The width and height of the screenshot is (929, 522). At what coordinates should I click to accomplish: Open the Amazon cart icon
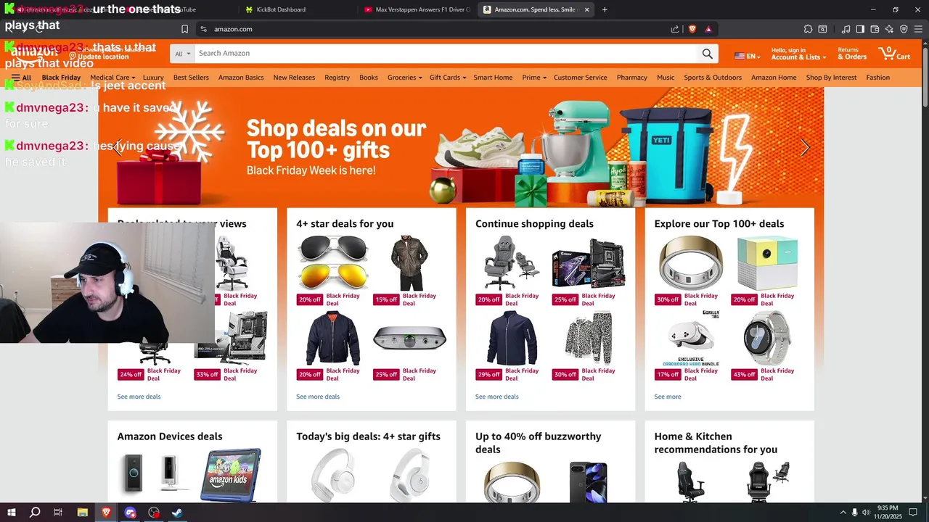coord(894,54)
